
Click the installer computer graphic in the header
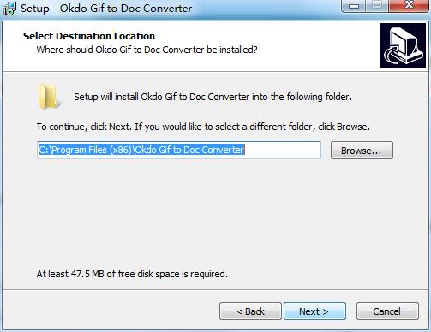point(403,46)
